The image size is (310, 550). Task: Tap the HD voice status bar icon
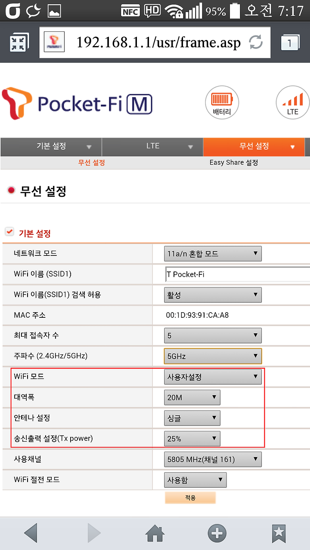pyautogui.click(x=152, y=11)
